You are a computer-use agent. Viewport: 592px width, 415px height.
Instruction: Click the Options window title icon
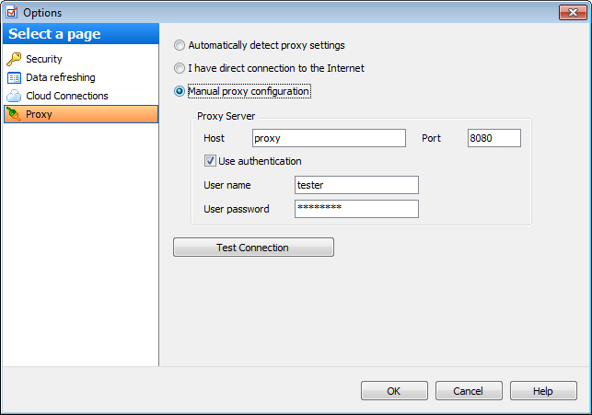(x=12, y=13)
